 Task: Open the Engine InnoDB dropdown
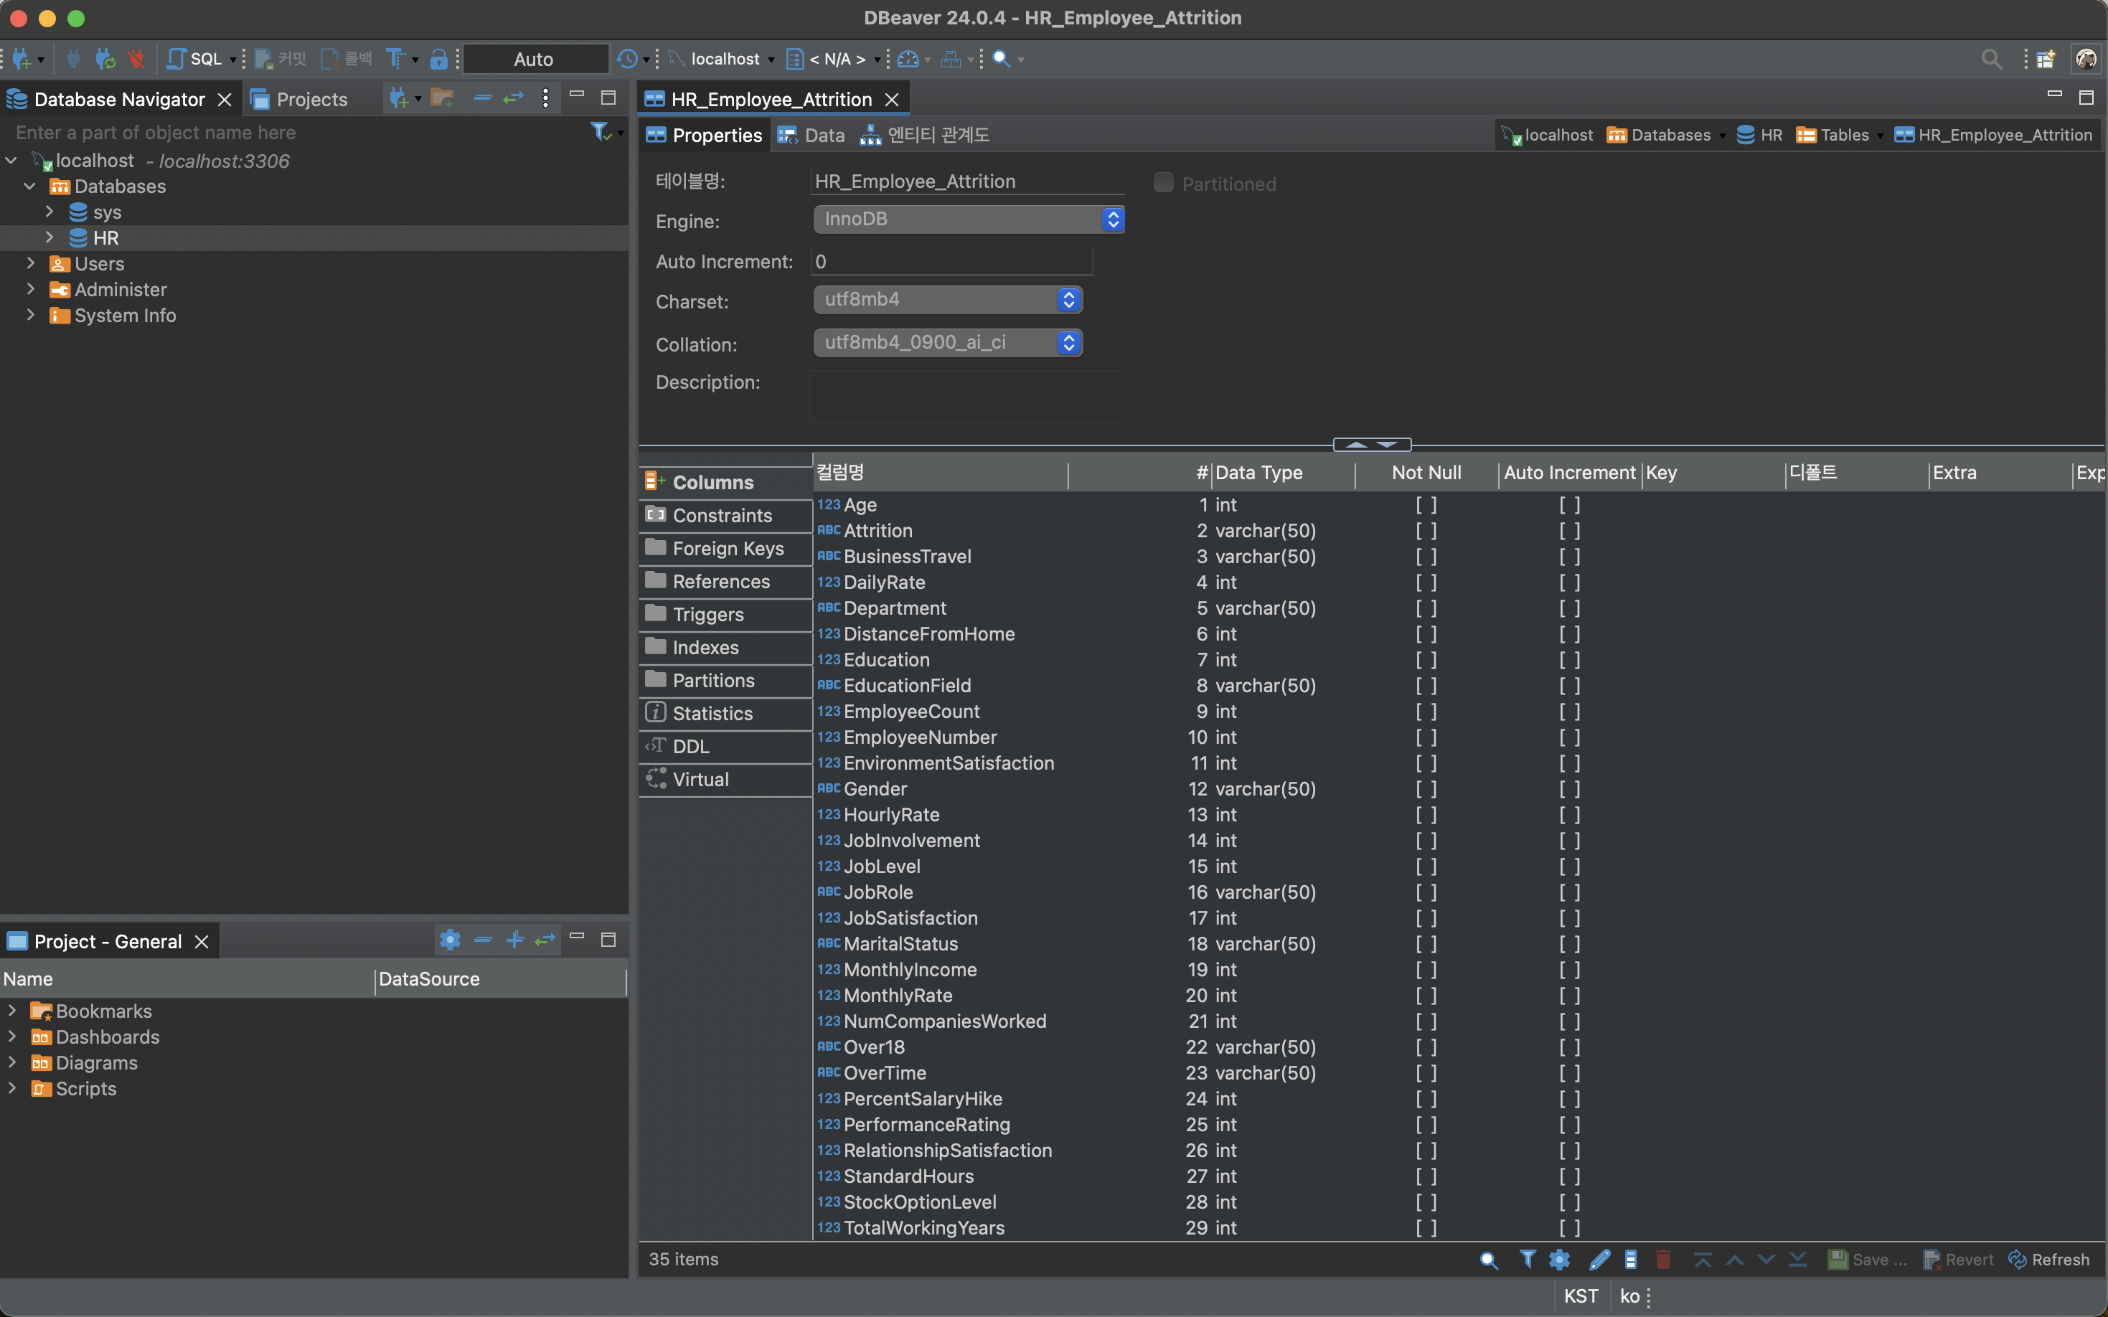tap(968, 219)
